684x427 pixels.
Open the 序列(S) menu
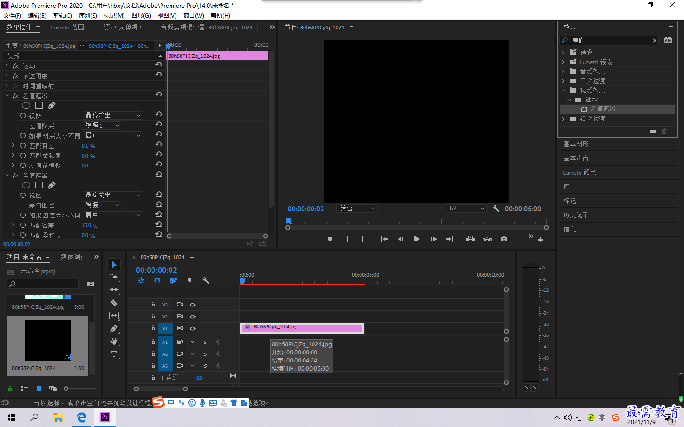coord(88,15)
